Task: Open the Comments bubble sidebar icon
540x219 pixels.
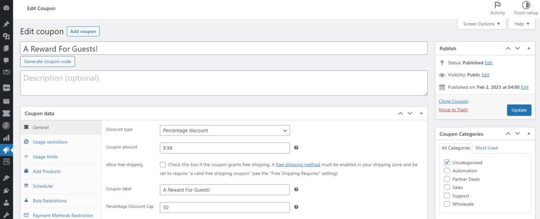Action: 6,60
